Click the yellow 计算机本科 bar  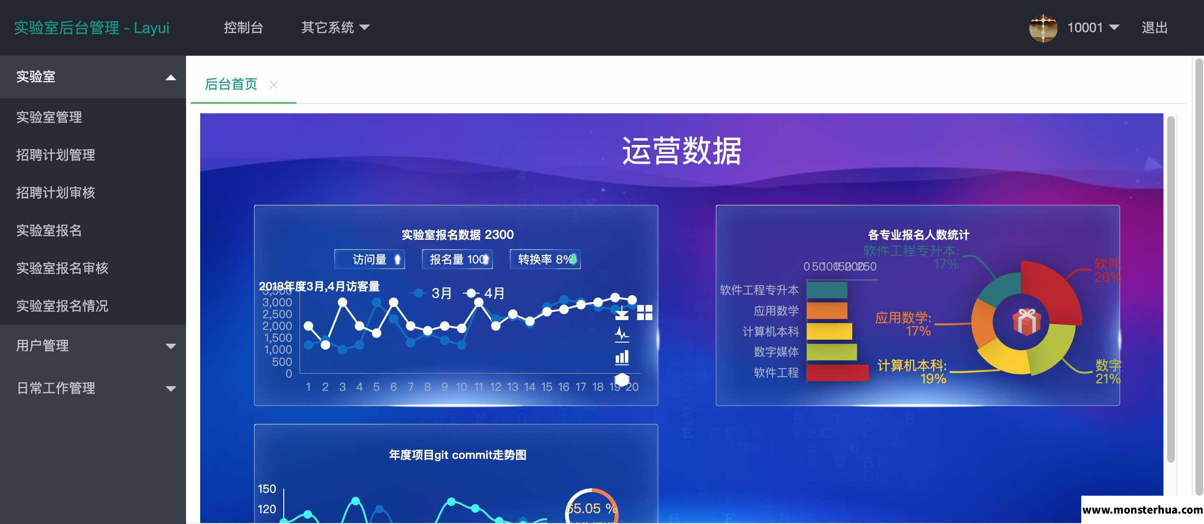tap(829, 331)
